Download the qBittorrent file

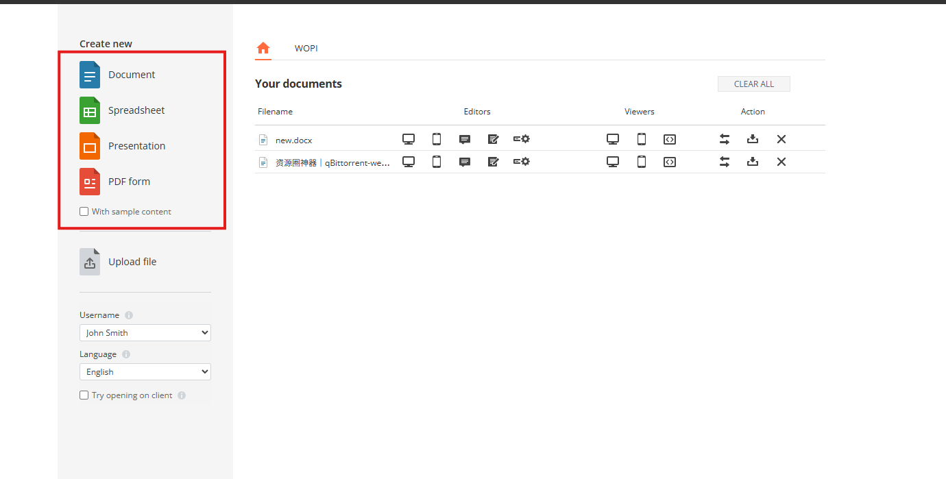click(x=753, y=162)
